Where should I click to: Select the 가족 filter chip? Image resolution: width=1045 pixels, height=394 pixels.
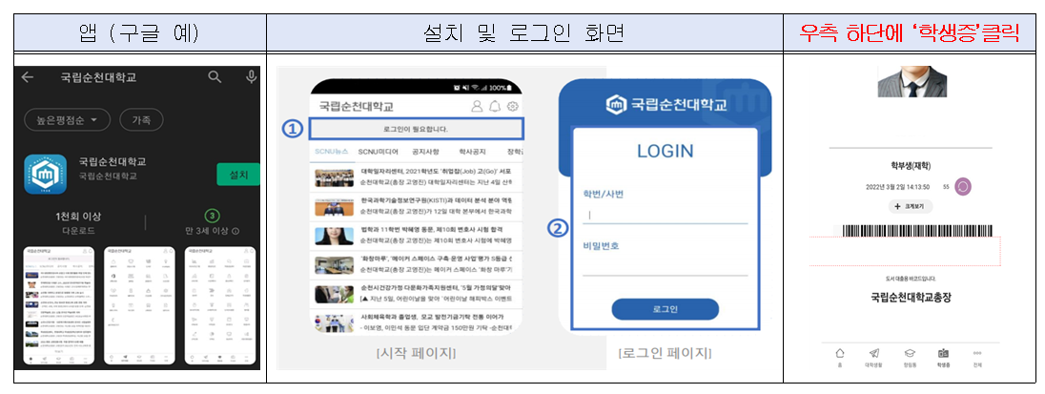coord(141,120)
